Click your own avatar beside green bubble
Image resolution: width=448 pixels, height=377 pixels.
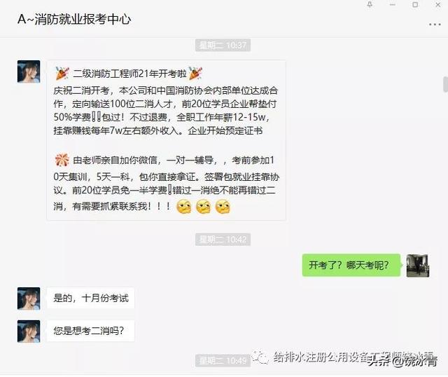tap(418, 266)
